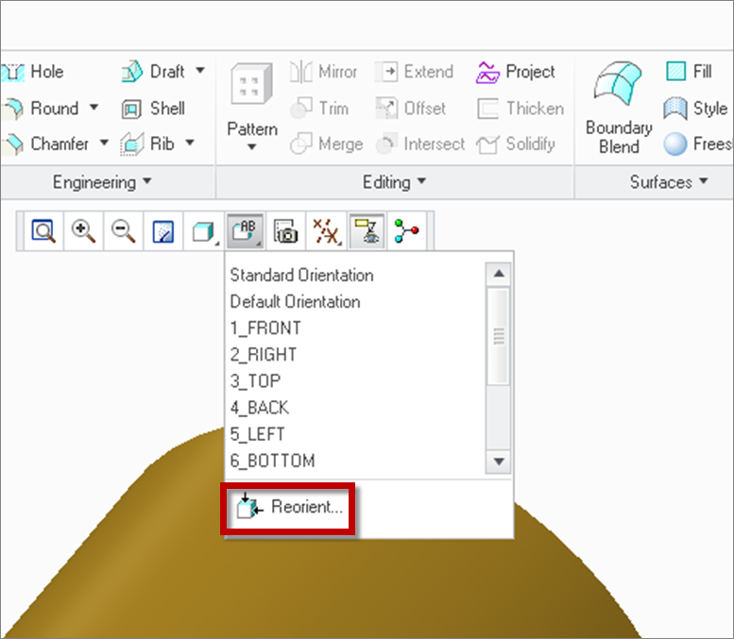This screenshot has width=734, height=639.
Task: Click the orientation list scrollbar thumb
Action: pyautogui.click(x=499, y=336)
